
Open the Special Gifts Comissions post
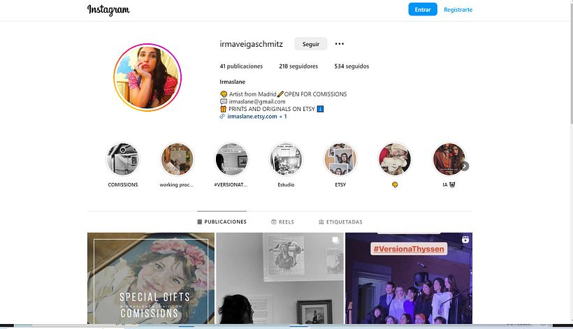[x=151, y=278]
